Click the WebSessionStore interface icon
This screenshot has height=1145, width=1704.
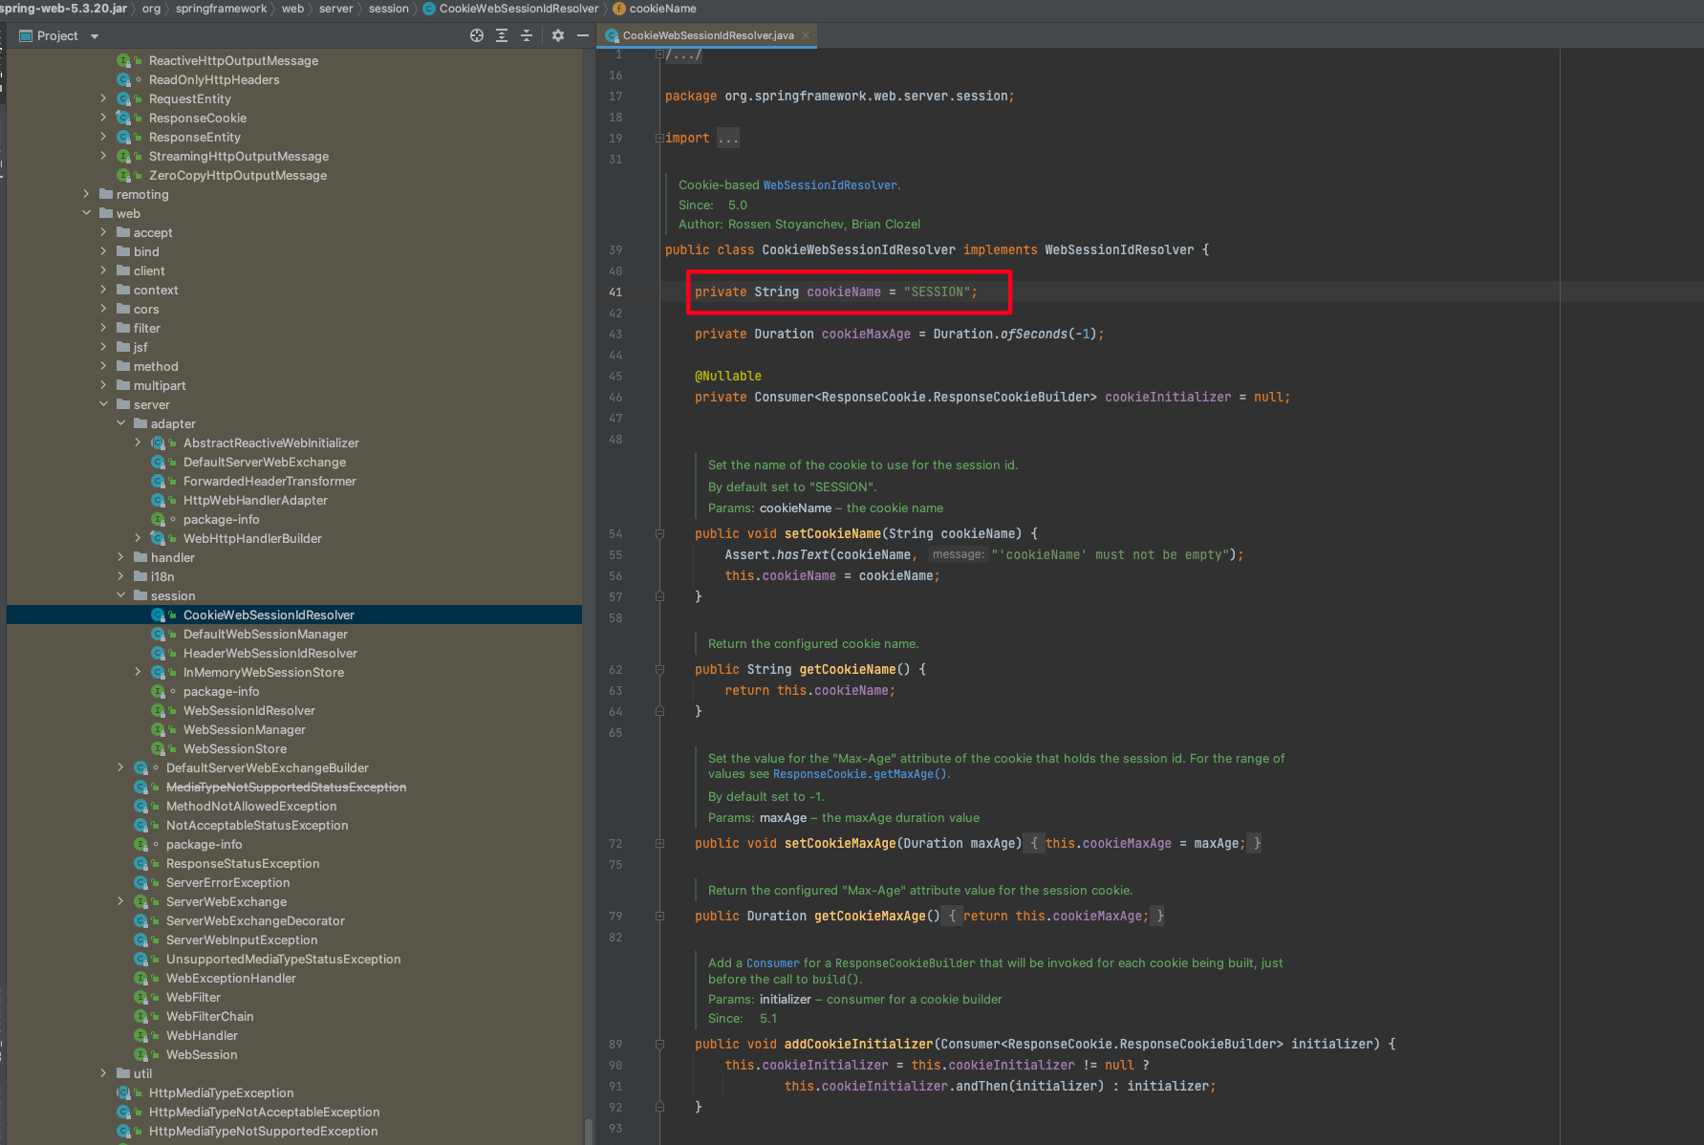[159, 748]
